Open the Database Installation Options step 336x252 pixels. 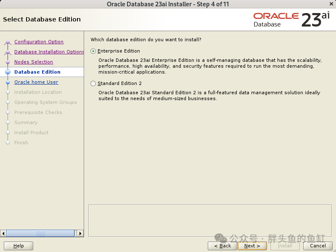point(49,52)
